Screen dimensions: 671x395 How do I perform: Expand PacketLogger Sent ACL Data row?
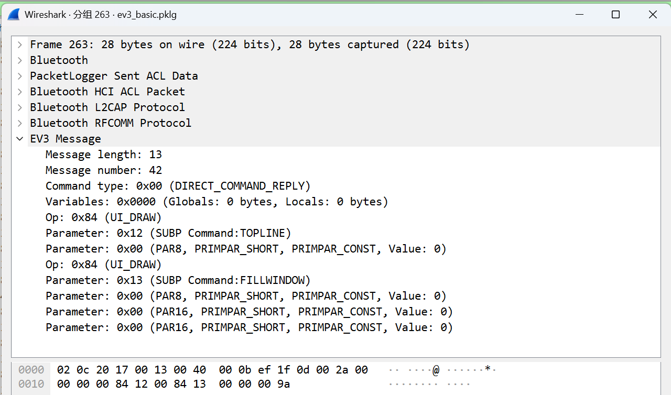click(x=20, y=76)
